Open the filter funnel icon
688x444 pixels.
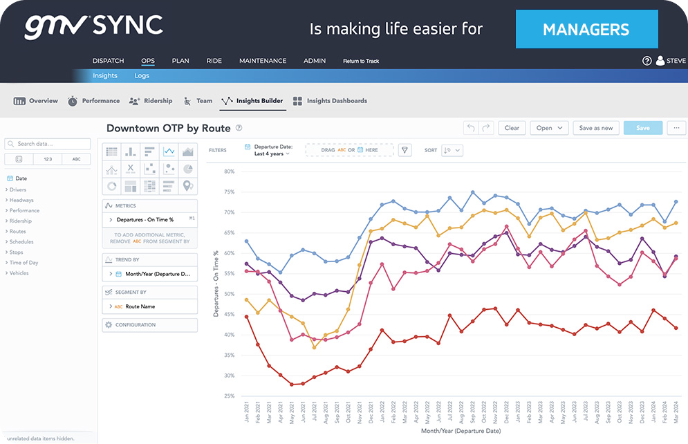point(406,150)
